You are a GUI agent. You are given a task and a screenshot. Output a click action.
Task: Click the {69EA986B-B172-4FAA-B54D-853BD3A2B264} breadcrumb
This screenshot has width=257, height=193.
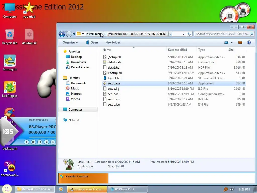point(138,34)
